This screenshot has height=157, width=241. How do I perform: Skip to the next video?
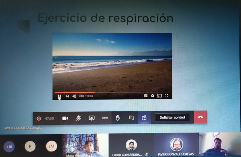[67, 96]
